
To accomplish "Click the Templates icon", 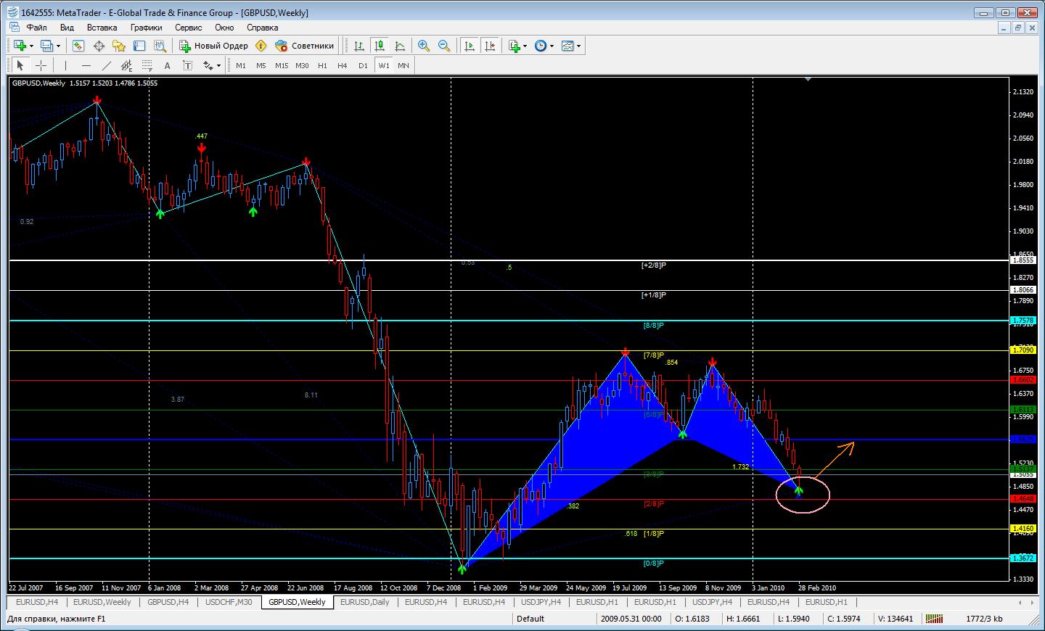I will pyautogui.click(x=567, y=46).
